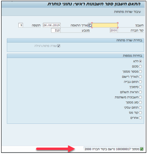Image resolution: width=147 pixels, height=154 pixels.
Task: Select the הוראת תשלום radio button
Action: click(140, 92)
